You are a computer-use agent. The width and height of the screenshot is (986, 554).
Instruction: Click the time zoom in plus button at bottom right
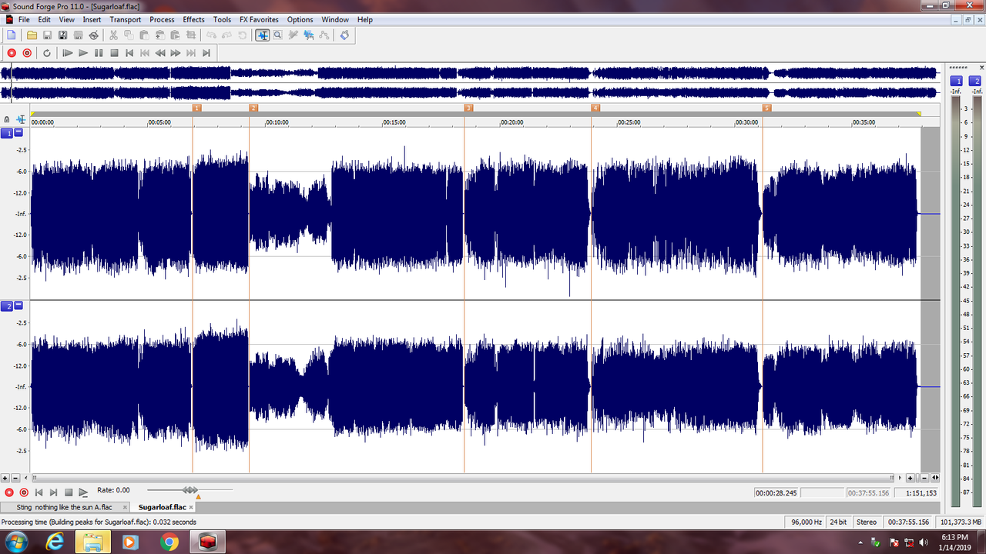910,478
